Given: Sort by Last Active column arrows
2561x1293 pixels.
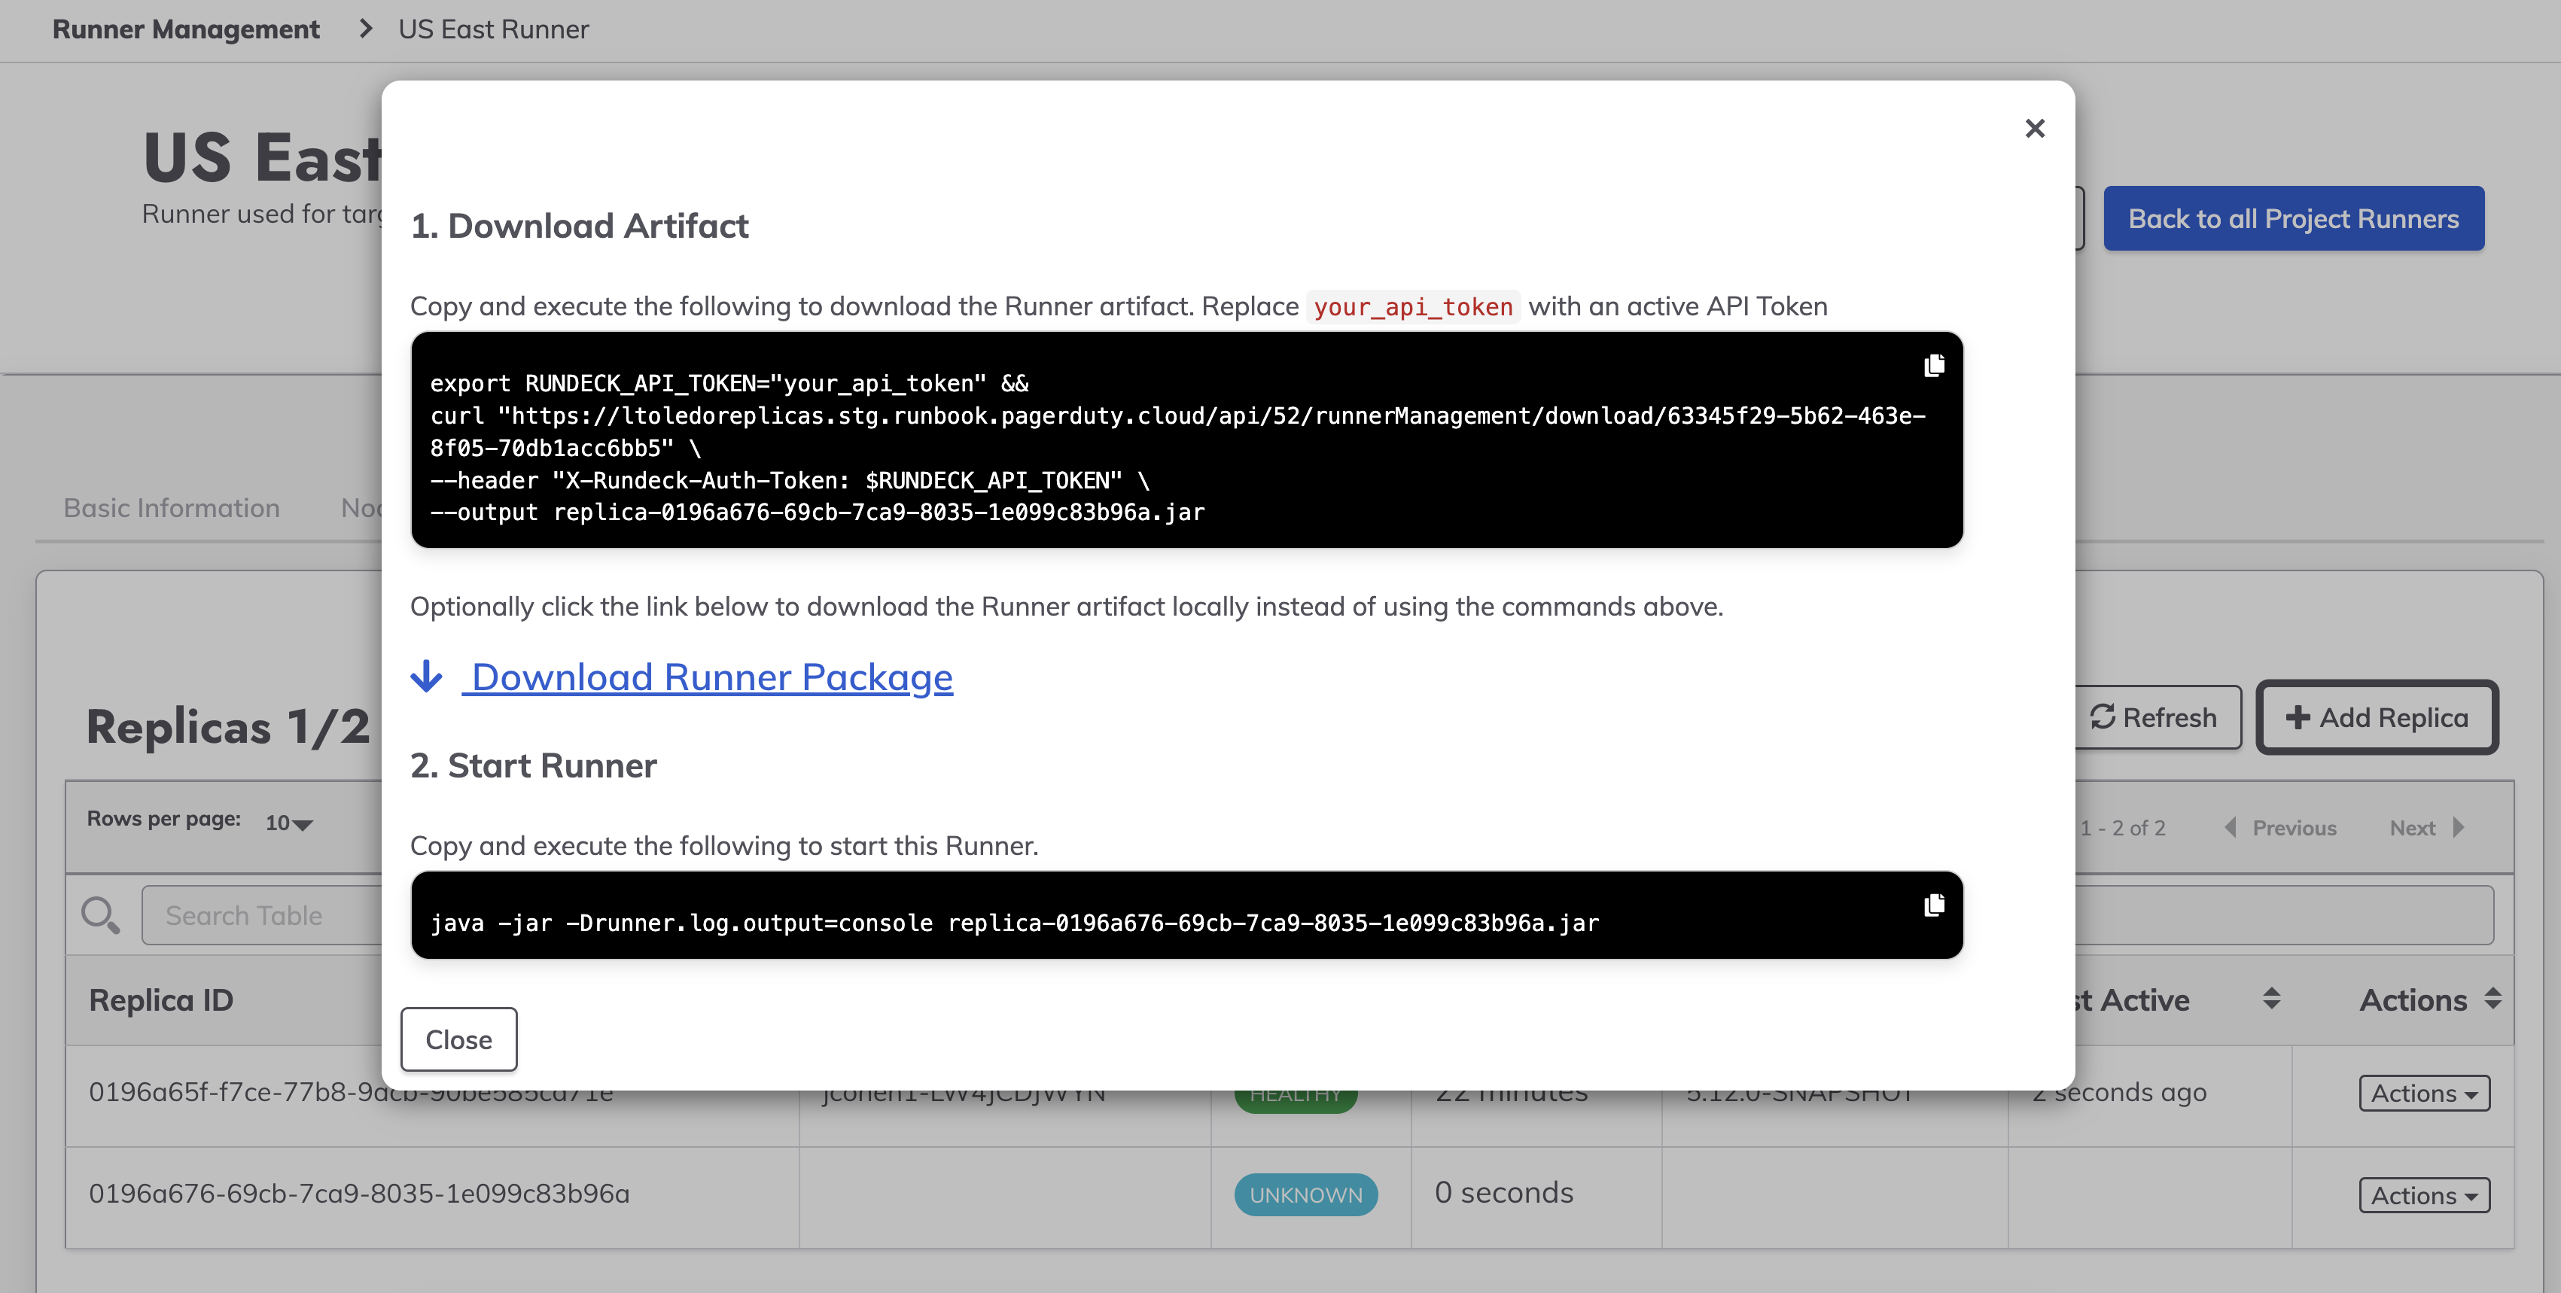Looking at the screenshot, I should [2270, 999].
